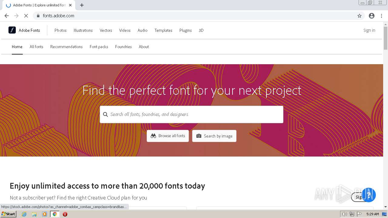
Task: Open Plugins in top navigation
Action: (186, 30)
